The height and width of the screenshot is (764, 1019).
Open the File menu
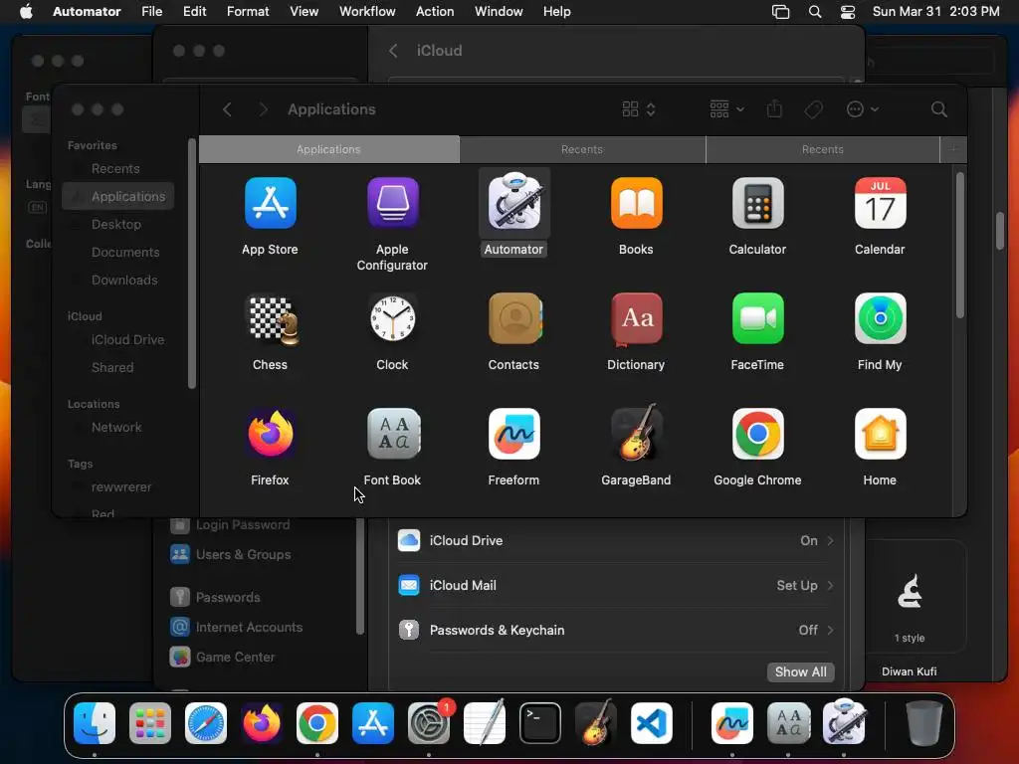click(x=152, y=12)
